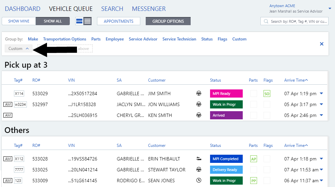The image size is (335, 187).
Task: Click MPI Ready status for Jim Smith
Action: (226, 93)
